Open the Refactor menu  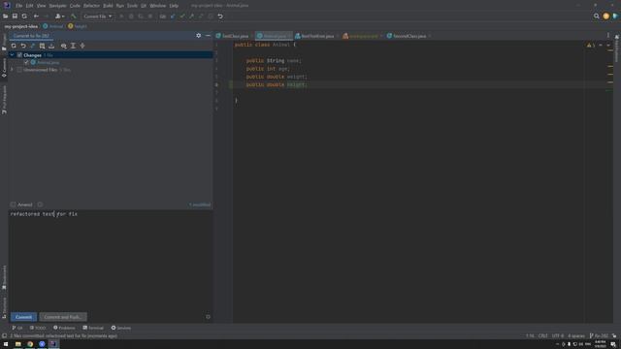pos(91,6)
